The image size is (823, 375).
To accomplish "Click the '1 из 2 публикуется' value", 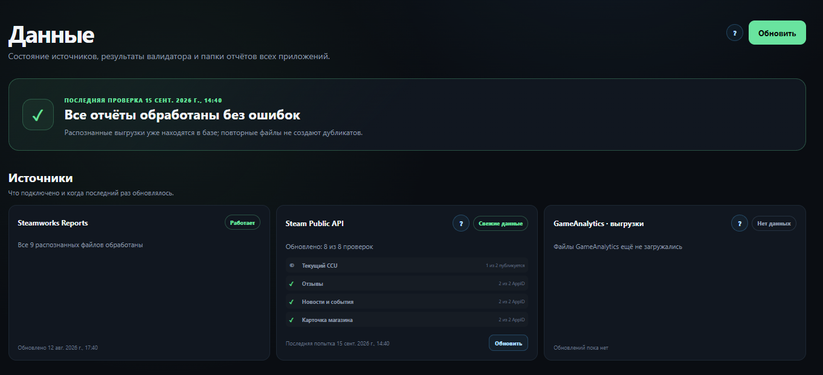I will [505, 265].
